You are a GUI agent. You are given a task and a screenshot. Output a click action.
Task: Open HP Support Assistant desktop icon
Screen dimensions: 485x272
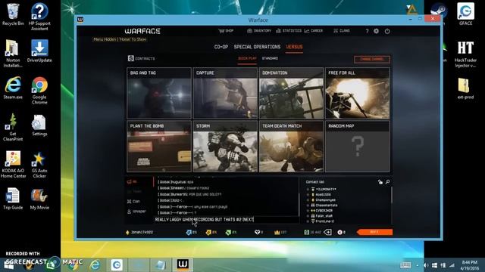coord(39,17)
